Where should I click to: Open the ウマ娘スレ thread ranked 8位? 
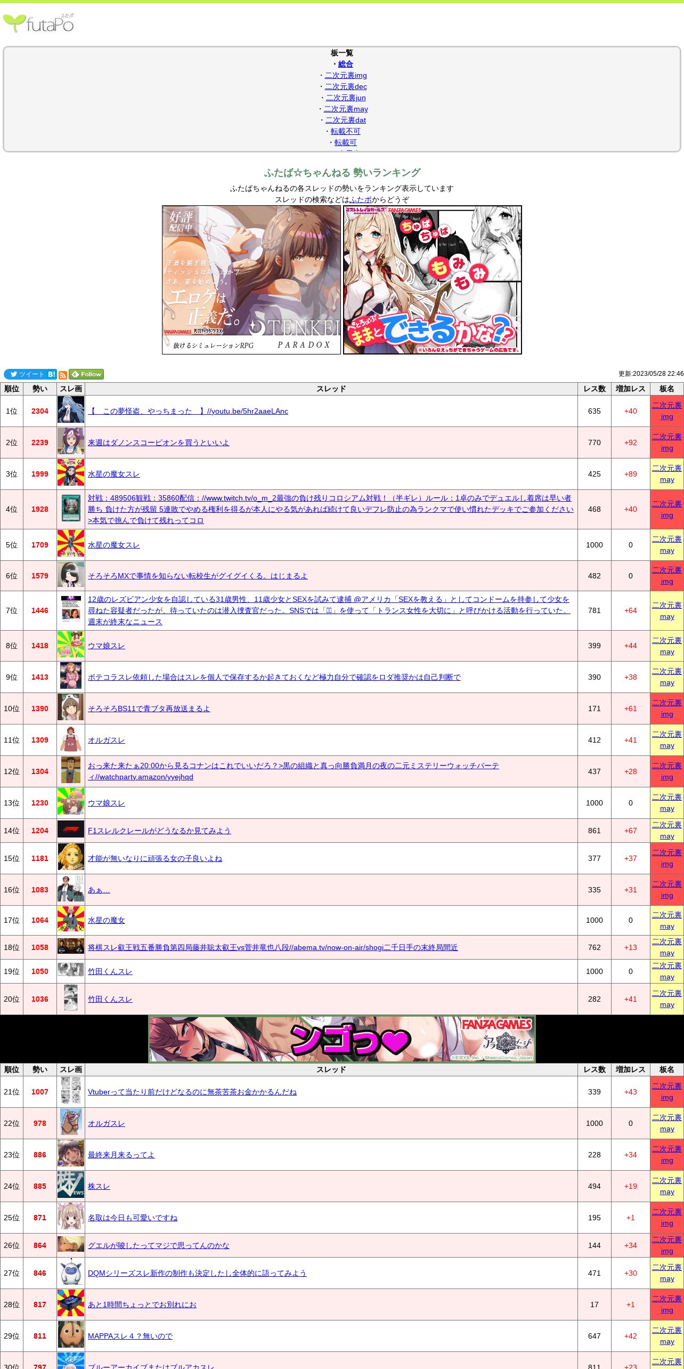pos(107,646)
